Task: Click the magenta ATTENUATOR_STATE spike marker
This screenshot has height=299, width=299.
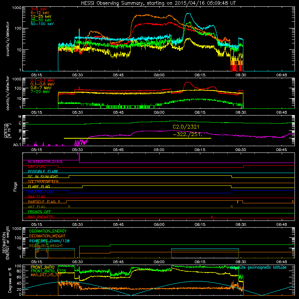Action: [x=79, y=157]
